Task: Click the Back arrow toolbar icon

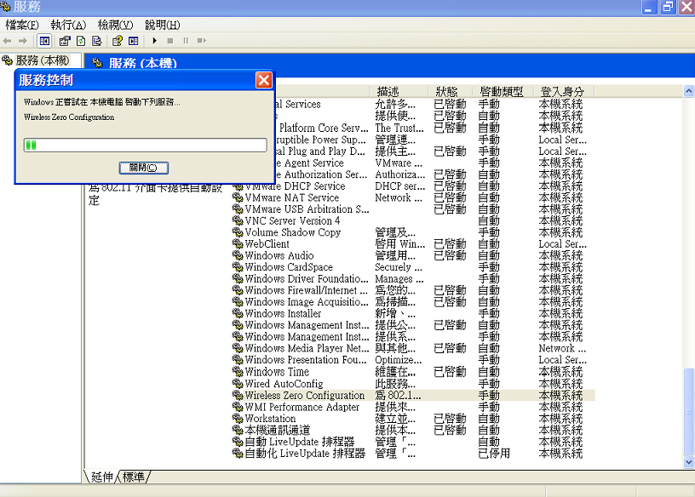Action: tap(7, 41)
